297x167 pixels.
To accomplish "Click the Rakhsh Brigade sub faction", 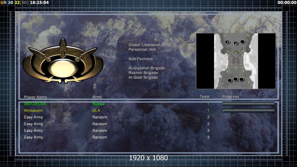I will click(x=143, y=73).
